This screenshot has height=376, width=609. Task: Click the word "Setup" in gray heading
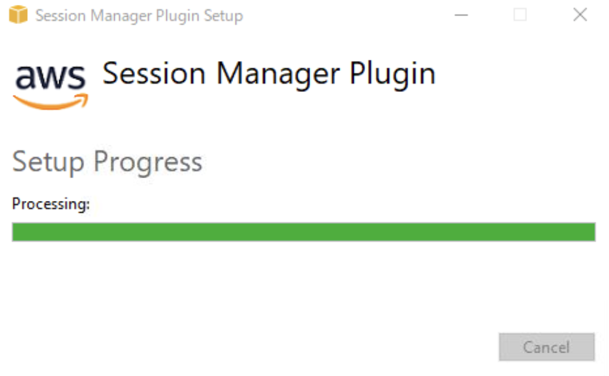tap(48, 162)
